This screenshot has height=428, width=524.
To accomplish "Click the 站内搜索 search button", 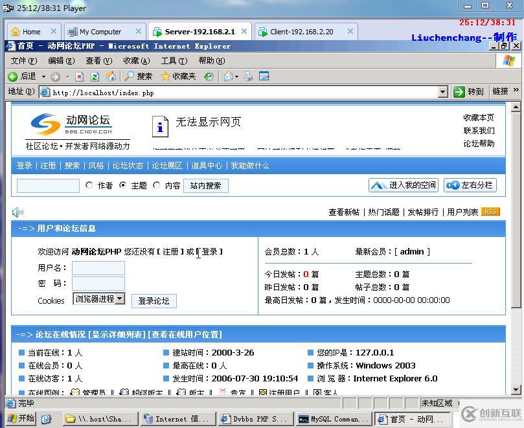I will (x=205, y=185).
